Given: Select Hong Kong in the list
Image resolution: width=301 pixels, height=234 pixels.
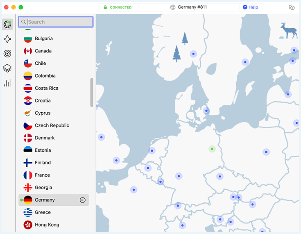Looking at the screenshot, I should coord(54,225).
